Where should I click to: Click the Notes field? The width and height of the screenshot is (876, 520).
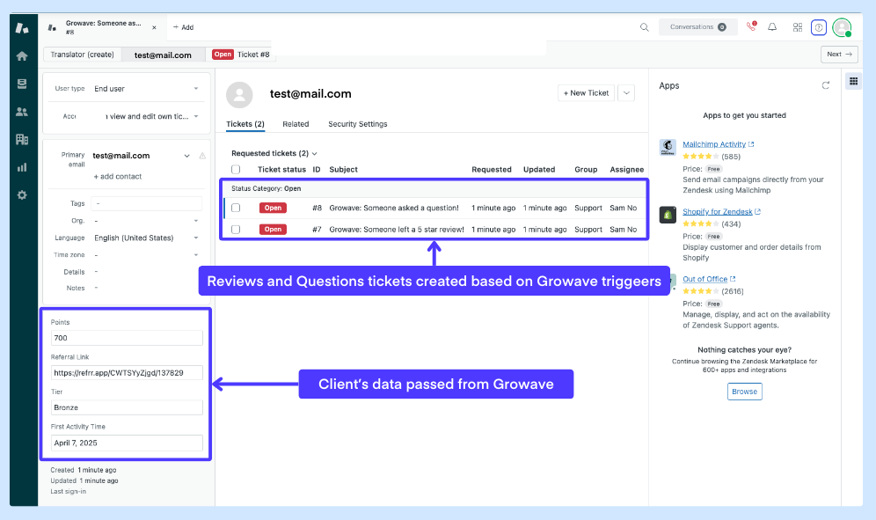point(147,288)
